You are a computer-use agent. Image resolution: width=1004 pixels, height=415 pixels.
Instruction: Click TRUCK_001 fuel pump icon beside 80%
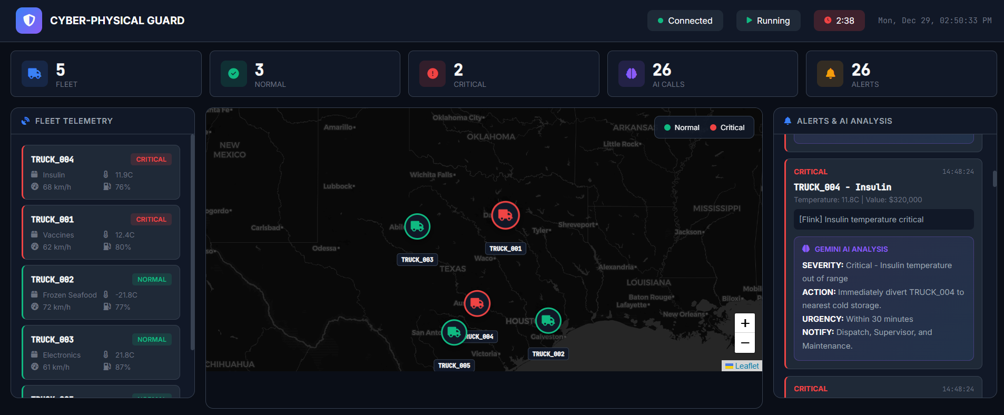point(107,246)
